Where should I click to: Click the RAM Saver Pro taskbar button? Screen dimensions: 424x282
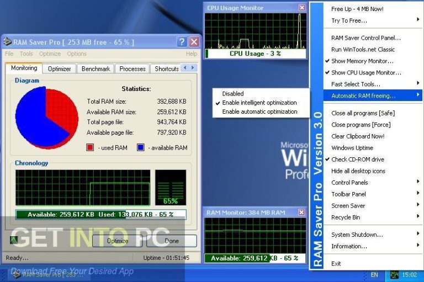(x=49, y=275)
